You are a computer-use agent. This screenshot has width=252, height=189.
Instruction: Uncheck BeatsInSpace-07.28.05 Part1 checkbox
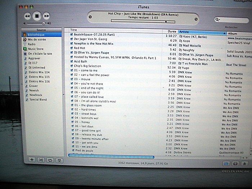[x=72, y=34]
